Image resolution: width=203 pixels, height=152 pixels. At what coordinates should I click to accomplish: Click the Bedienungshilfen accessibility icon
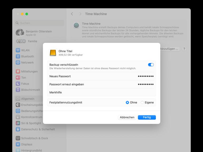tap(18, 111)
